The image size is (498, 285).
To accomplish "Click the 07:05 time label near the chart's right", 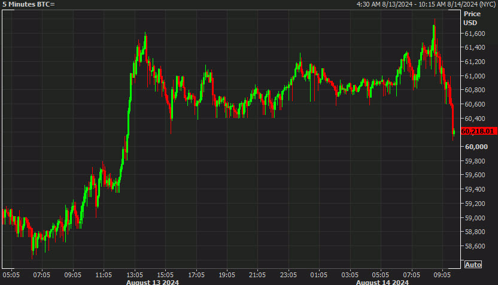I will 412,275.
